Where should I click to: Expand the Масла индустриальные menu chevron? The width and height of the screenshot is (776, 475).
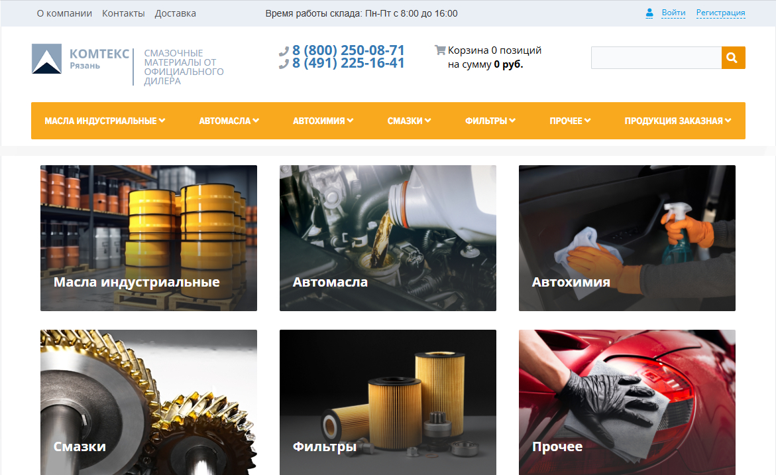coord(162,120)
